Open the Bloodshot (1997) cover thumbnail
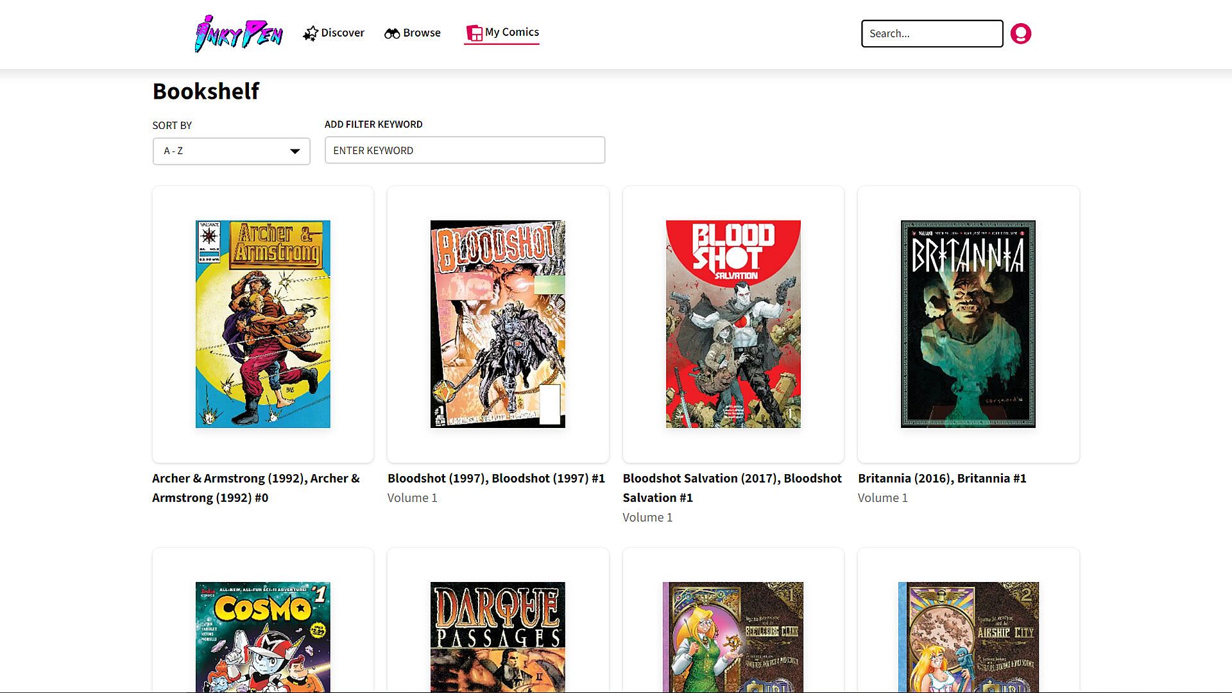 [497, 324]
